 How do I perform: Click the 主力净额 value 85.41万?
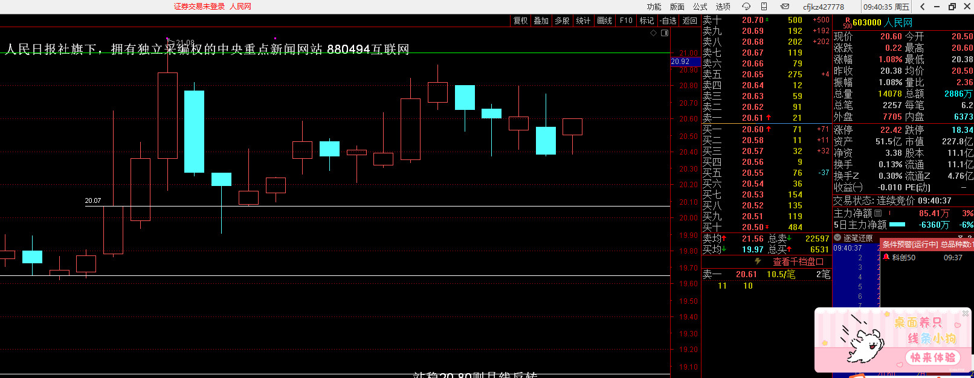coord(934,213)
